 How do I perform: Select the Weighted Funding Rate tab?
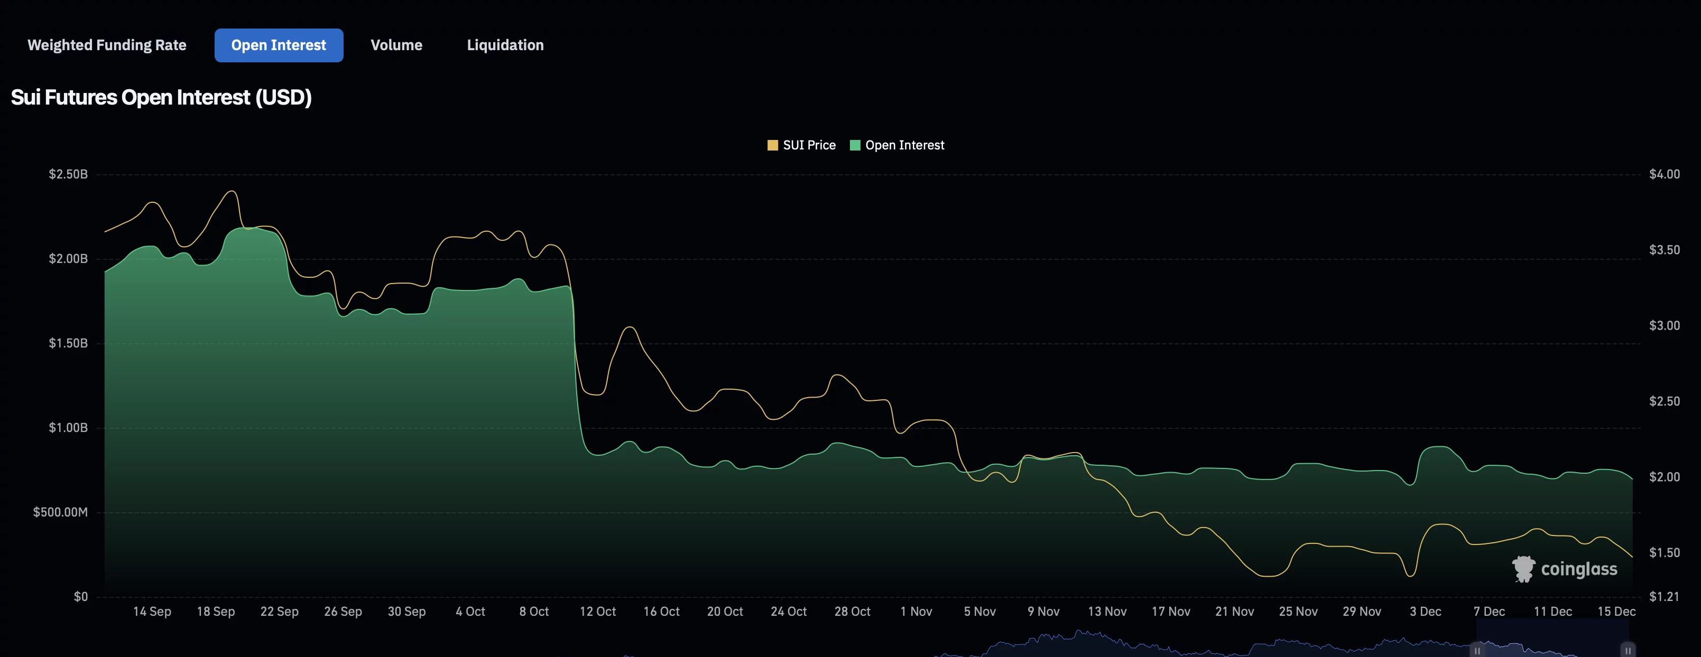click(107, 45)
